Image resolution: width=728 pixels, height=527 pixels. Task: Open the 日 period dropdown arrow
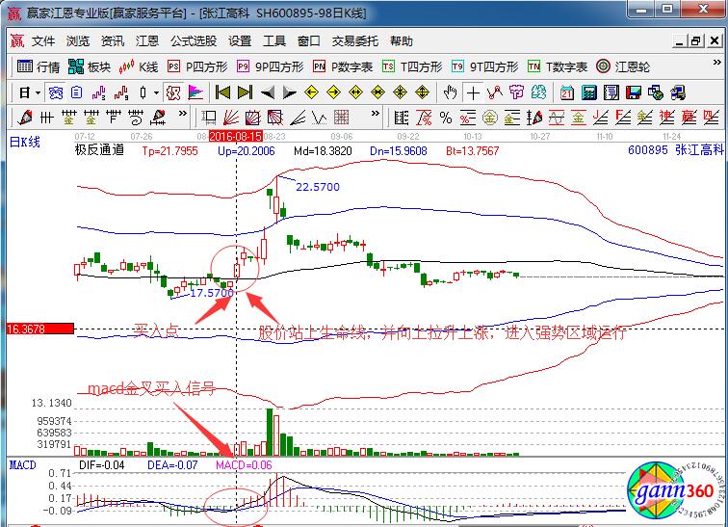(37, 93)
